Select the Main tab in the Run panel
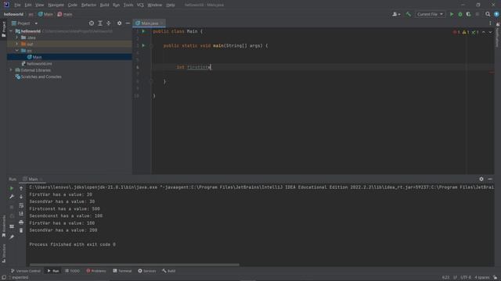 click(32, 179)
